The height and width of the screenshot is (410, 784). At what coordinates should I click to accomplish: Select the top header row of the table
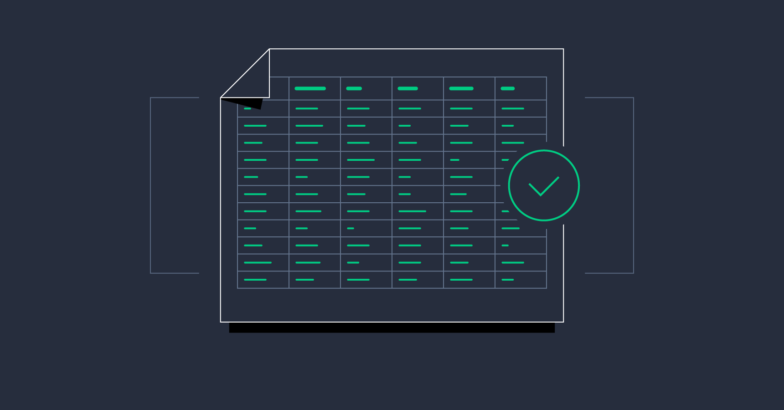coord(392,87)
